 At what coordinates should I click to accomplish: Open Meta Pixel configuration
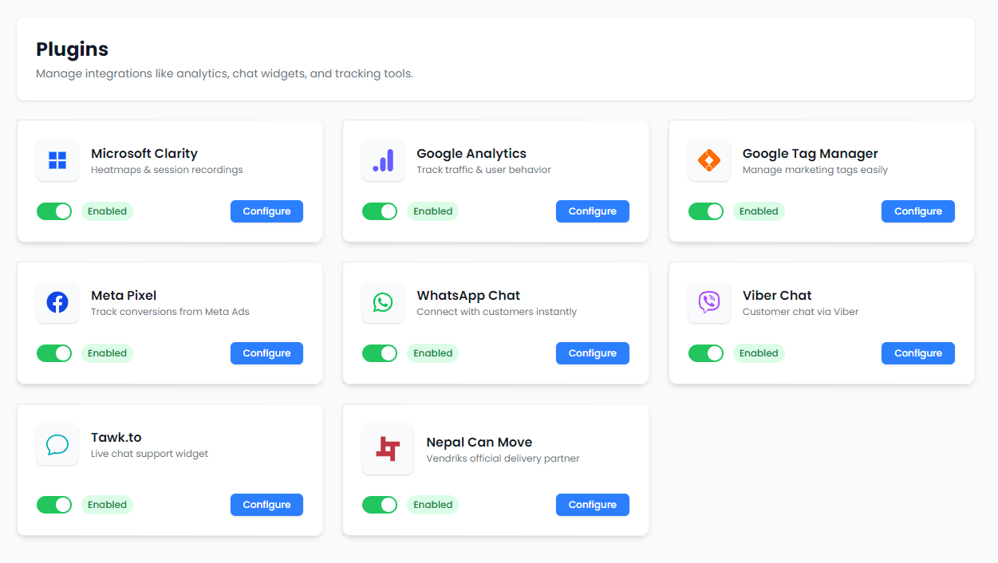pyautogui.click(x=266, y=352)
